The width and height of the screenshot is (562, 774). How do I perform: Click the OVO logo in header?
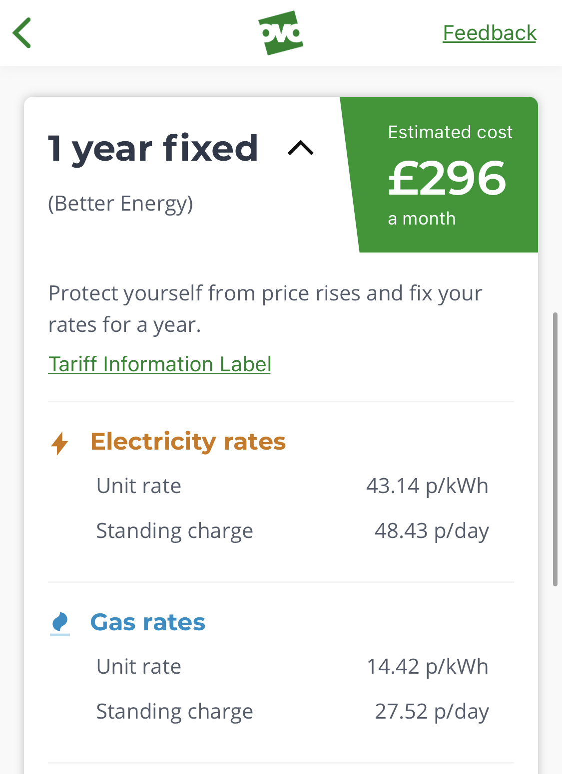281,33
